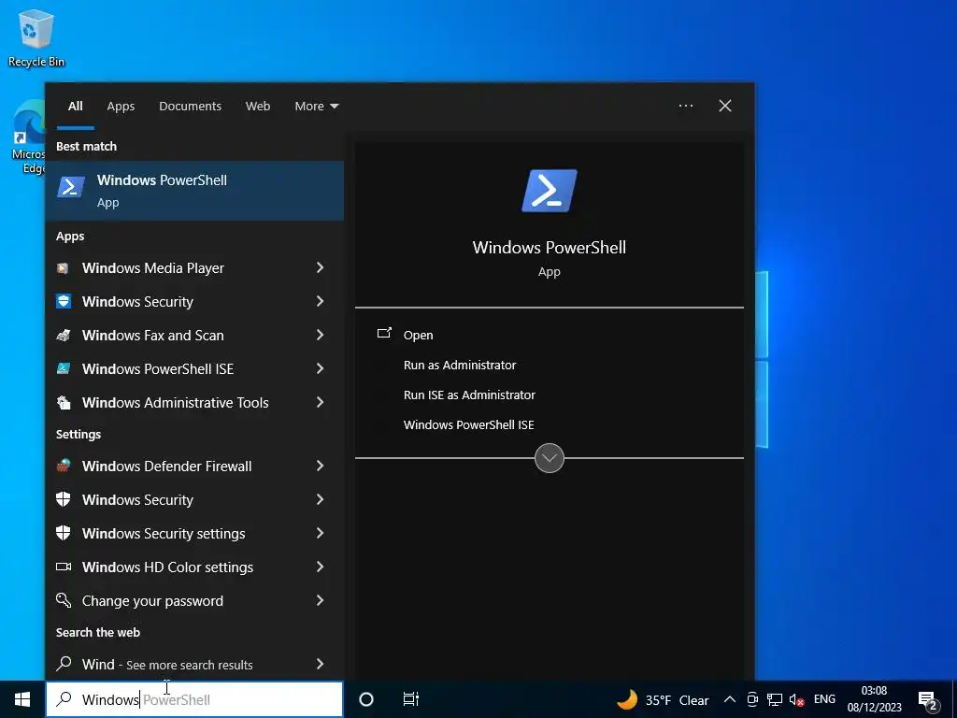Viewport: 957px width, 718px height.
Task: Click the Windows Administrative Tools icon
Action: [x=64, y=402]
